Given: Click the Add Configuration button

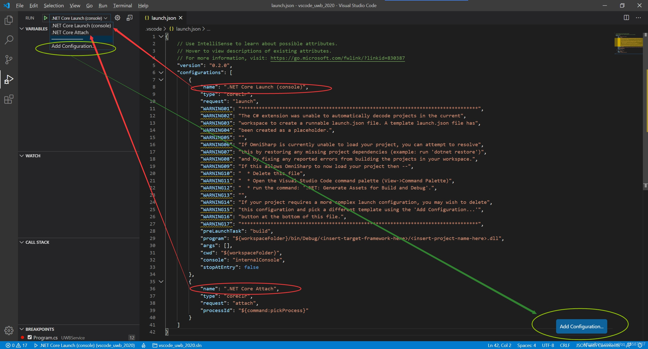Looking at the screenshot, I should tap(581, 326).
